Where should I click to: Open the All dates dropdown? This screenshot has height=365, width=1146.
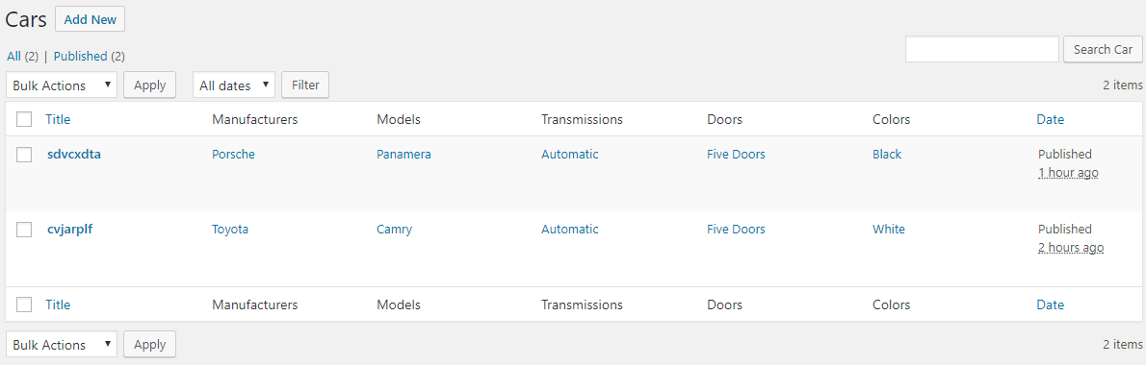point(234,85)
